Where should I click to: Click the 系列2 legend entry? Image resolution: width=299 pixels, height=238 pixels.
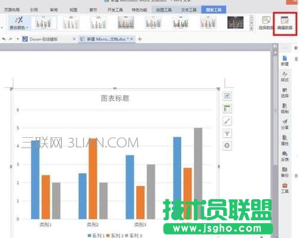[x=115, y=236]
